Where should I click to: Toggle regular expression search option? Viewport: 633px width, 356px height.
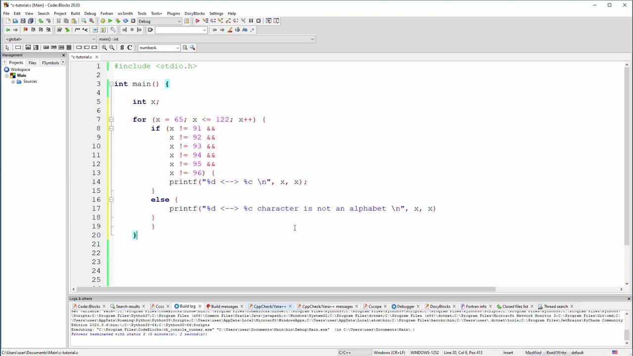(x=252, y=30)
